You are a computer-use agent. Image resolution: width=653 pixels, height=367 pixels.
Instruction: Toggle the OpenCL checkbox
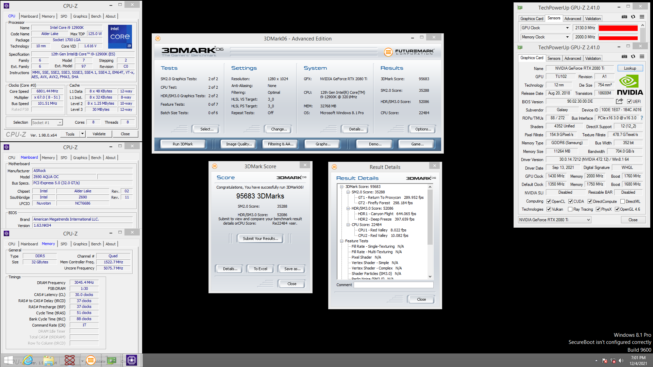click(x=549, y=201)
